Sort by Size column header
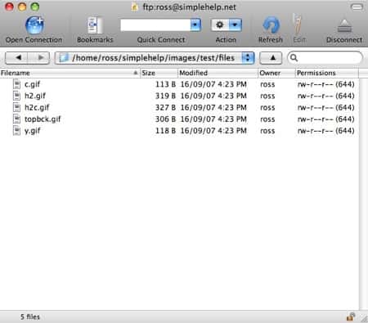The height and width of the screenshot is (323, 368). pyautogui.click(x=159, y=73)
